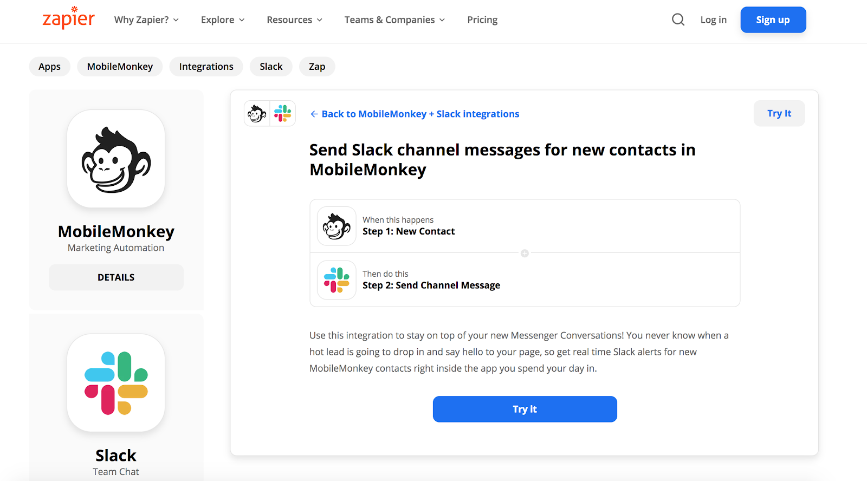Click the large MobileMonkey sidebar logo
Image resolution: width=867 pixels, height=481 pixels.
coord(116,159)
